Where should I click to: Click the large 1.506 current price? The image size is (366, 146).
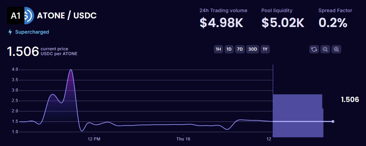[x=23, y=51]
